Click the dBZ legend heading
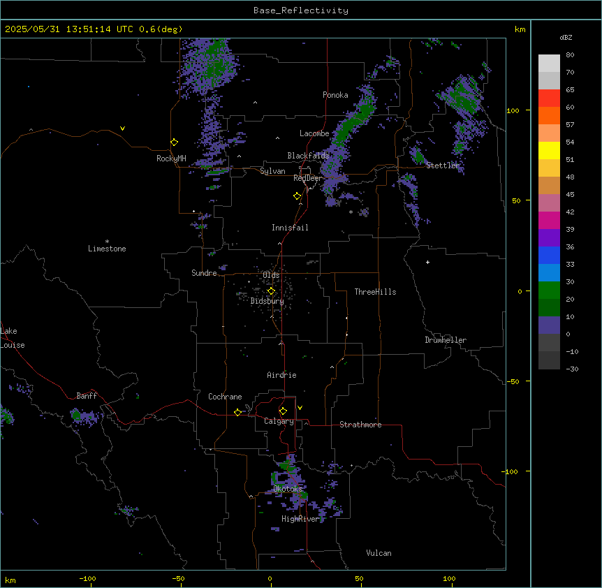 pyautogui.click(x=566, y=38)
